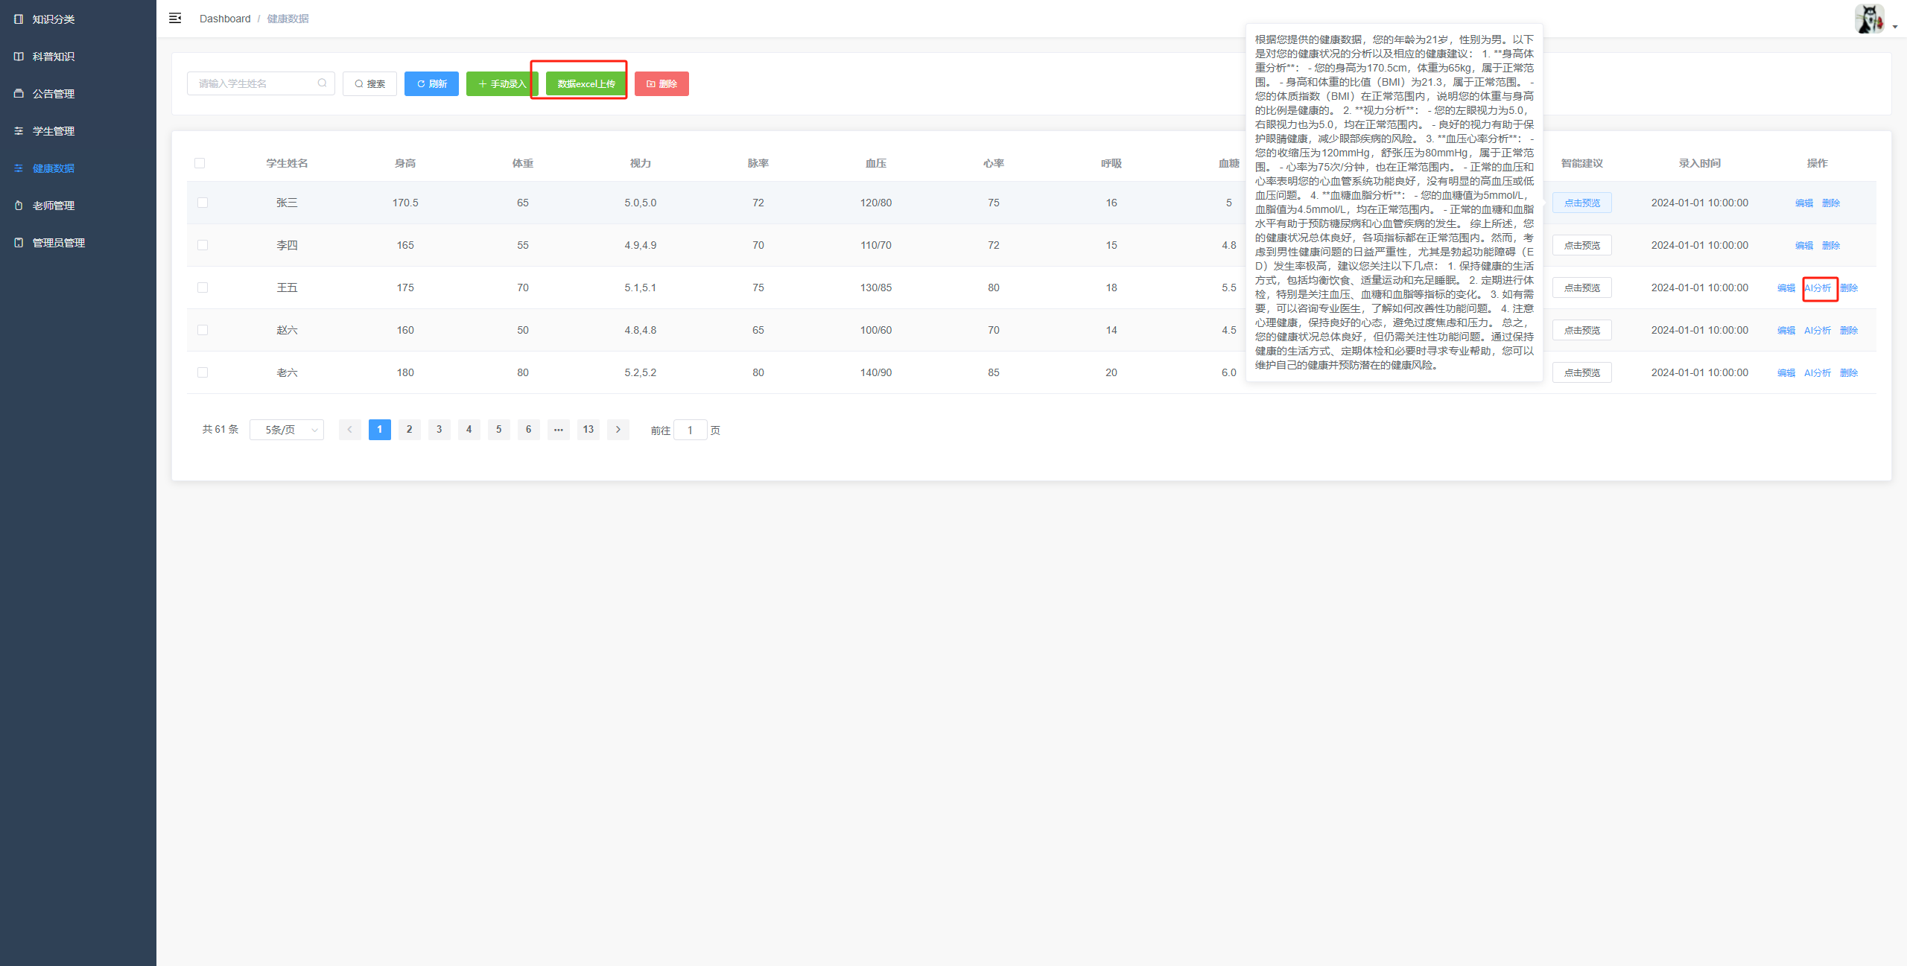The width and height of the screenshot is (1907, 966).
Task: Click the magnifier icon in search field
Action: (x=322, y=83)
